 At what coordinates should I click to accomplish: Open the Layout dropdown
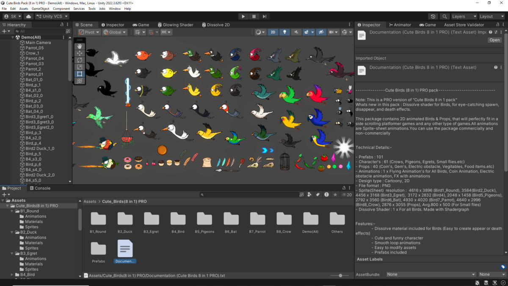(x=492, y=17)
